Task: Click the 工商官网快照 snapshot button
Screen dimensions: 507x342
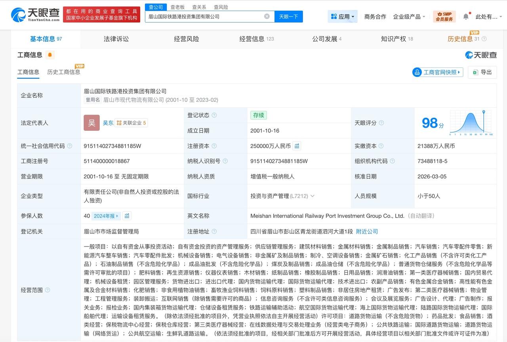Action: click(x=437, y=72)
